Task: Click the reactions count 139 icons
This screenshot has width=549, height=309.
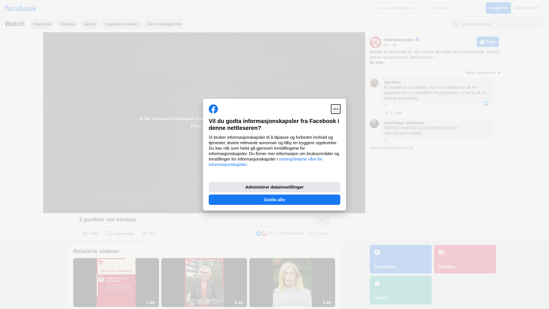Action: [264, 233]
